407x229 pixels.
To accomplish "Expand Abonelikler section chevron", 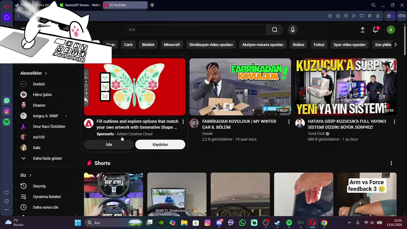I will pyautogui.click(x=46, y=73).
